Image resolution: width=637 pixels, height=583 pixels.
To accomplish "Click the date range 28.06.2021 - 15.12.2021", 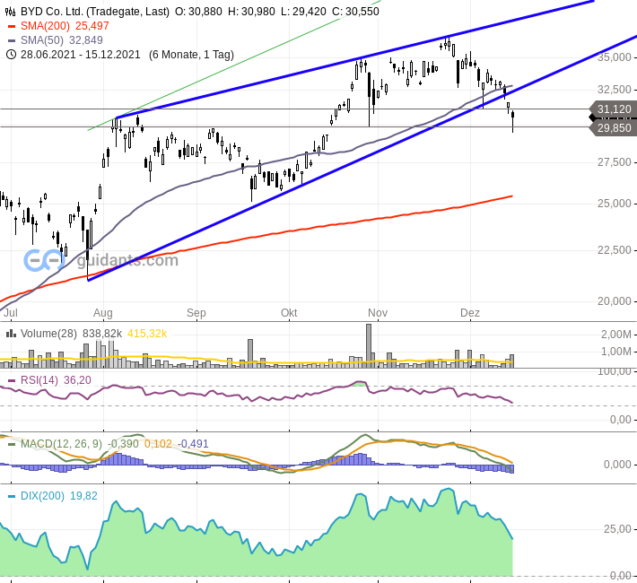I will [x=81, y=55].
